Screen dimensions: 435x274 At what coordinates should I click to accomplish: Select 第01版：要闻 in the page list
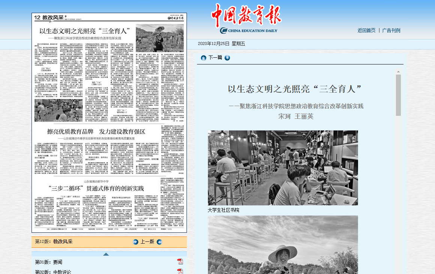(49, 262)
